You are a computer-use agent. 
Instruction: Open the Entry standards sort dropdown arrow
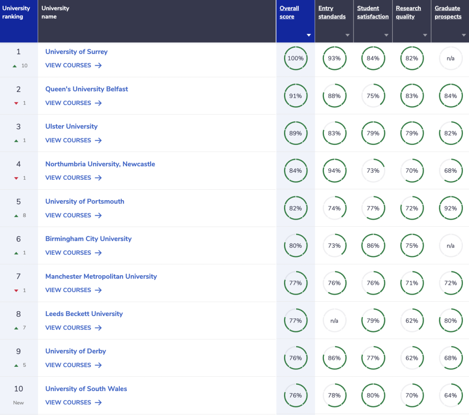[x=347, y=35]
